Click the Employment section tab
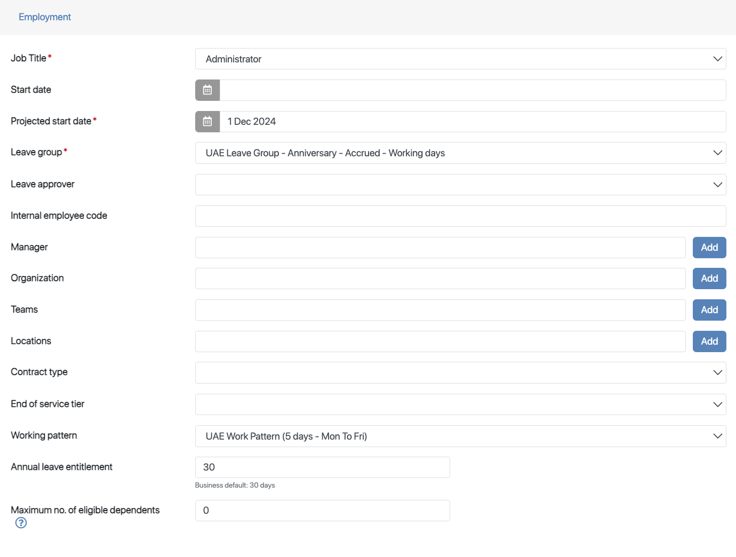This screenshot has width=736, height=557. (x=45, y=17)
